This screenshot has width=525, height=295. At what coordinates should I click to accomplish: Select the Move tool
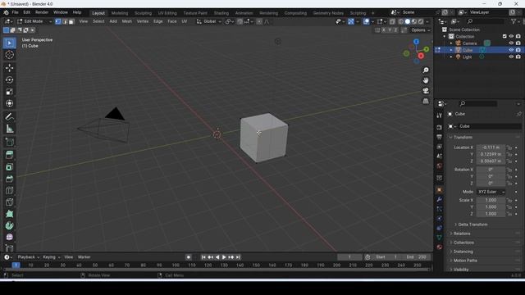9,68
